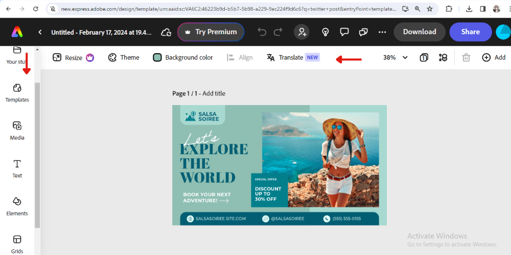The height and width of the screenshot is (255, 511).
Task: Click sidebar scrollbar up arrow
Action: [37, 49]
